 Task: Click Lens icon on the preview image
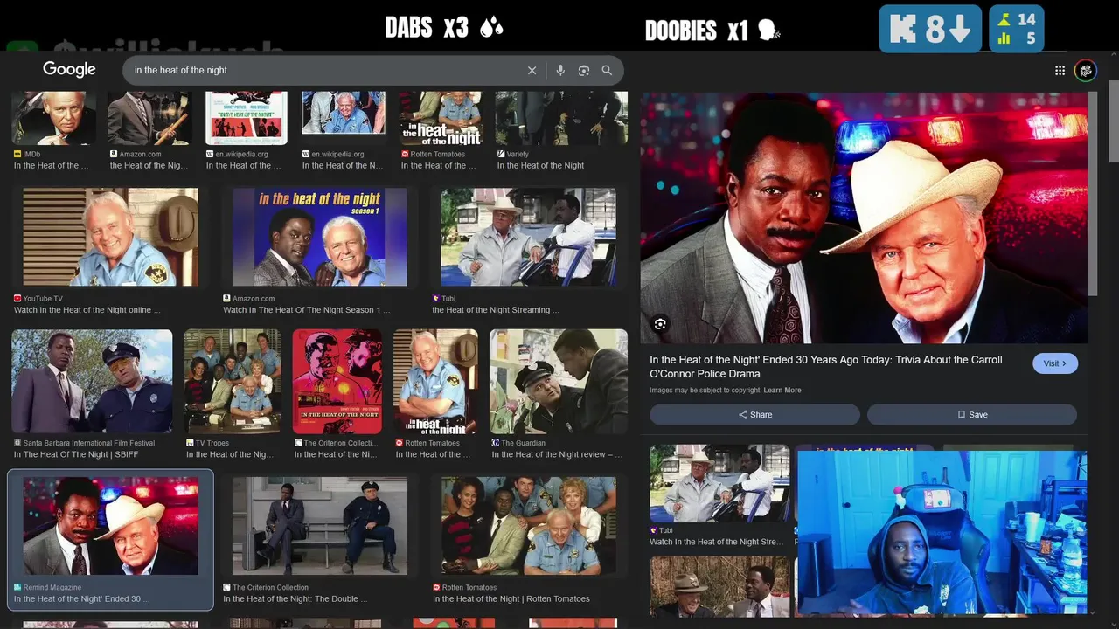coord(660,324)
